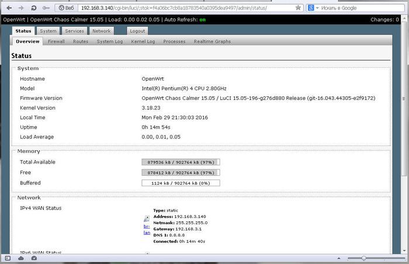
Task: Click the br-lan interface icon
Action: pyautogui.click(x=147, y=218)
